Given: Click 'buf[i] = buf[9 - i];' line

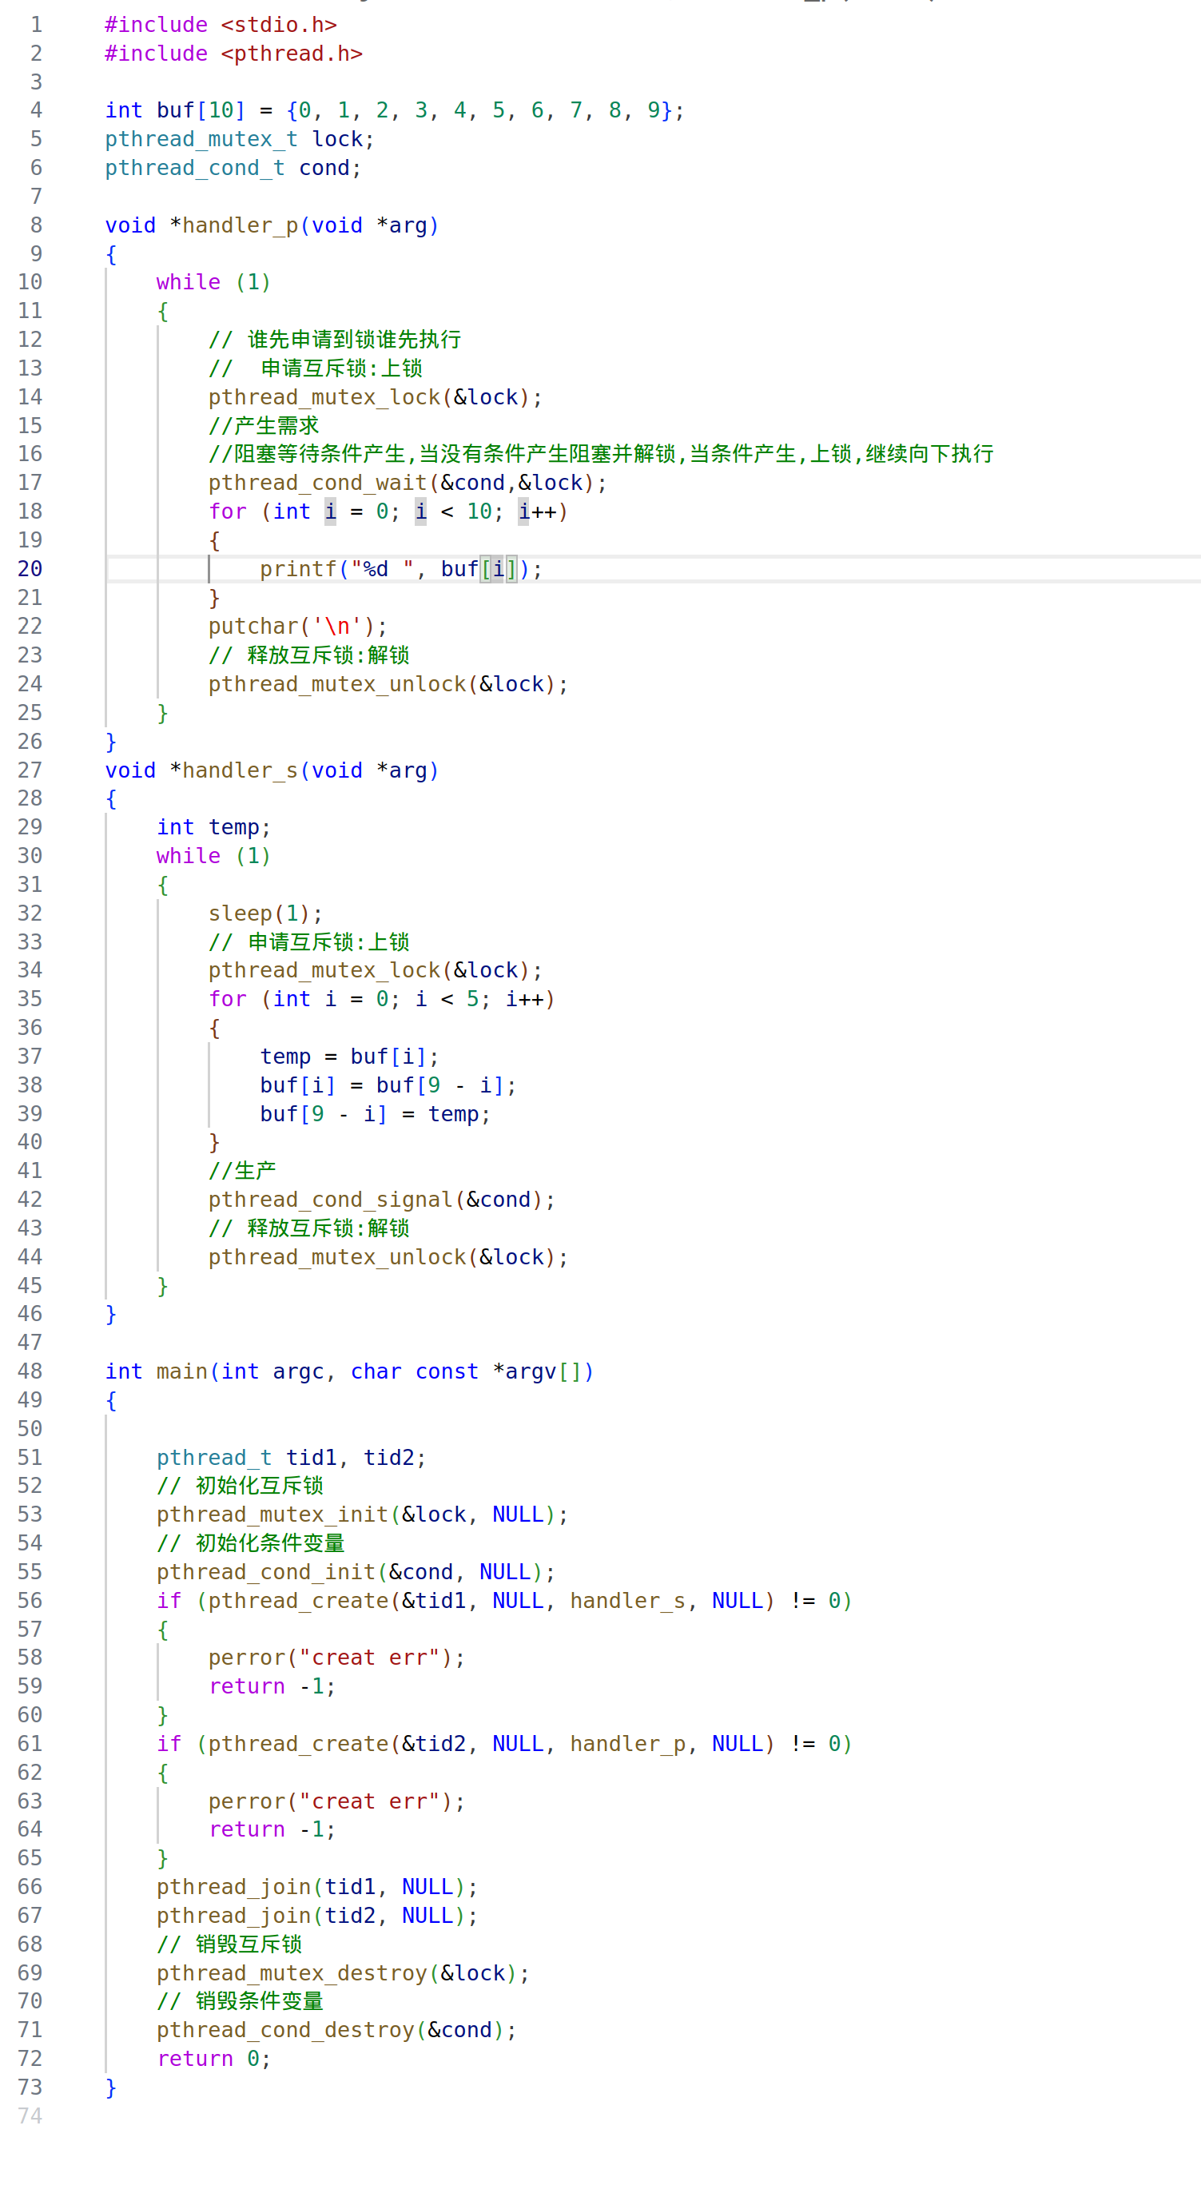Looking at the screenshot, I should (388, 1085).
